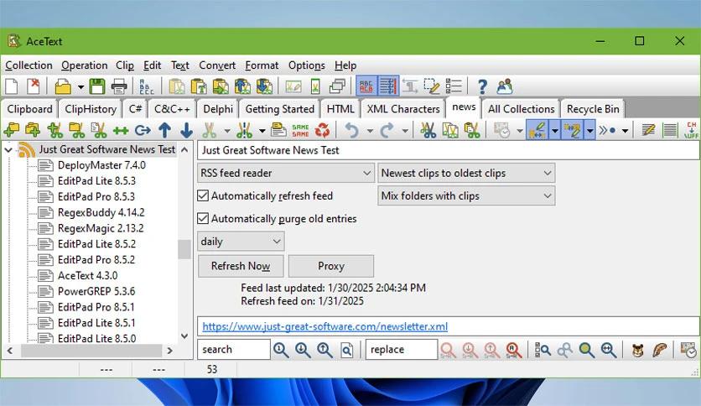Open the dropdown beside the double-chevron dot icon

625,131
